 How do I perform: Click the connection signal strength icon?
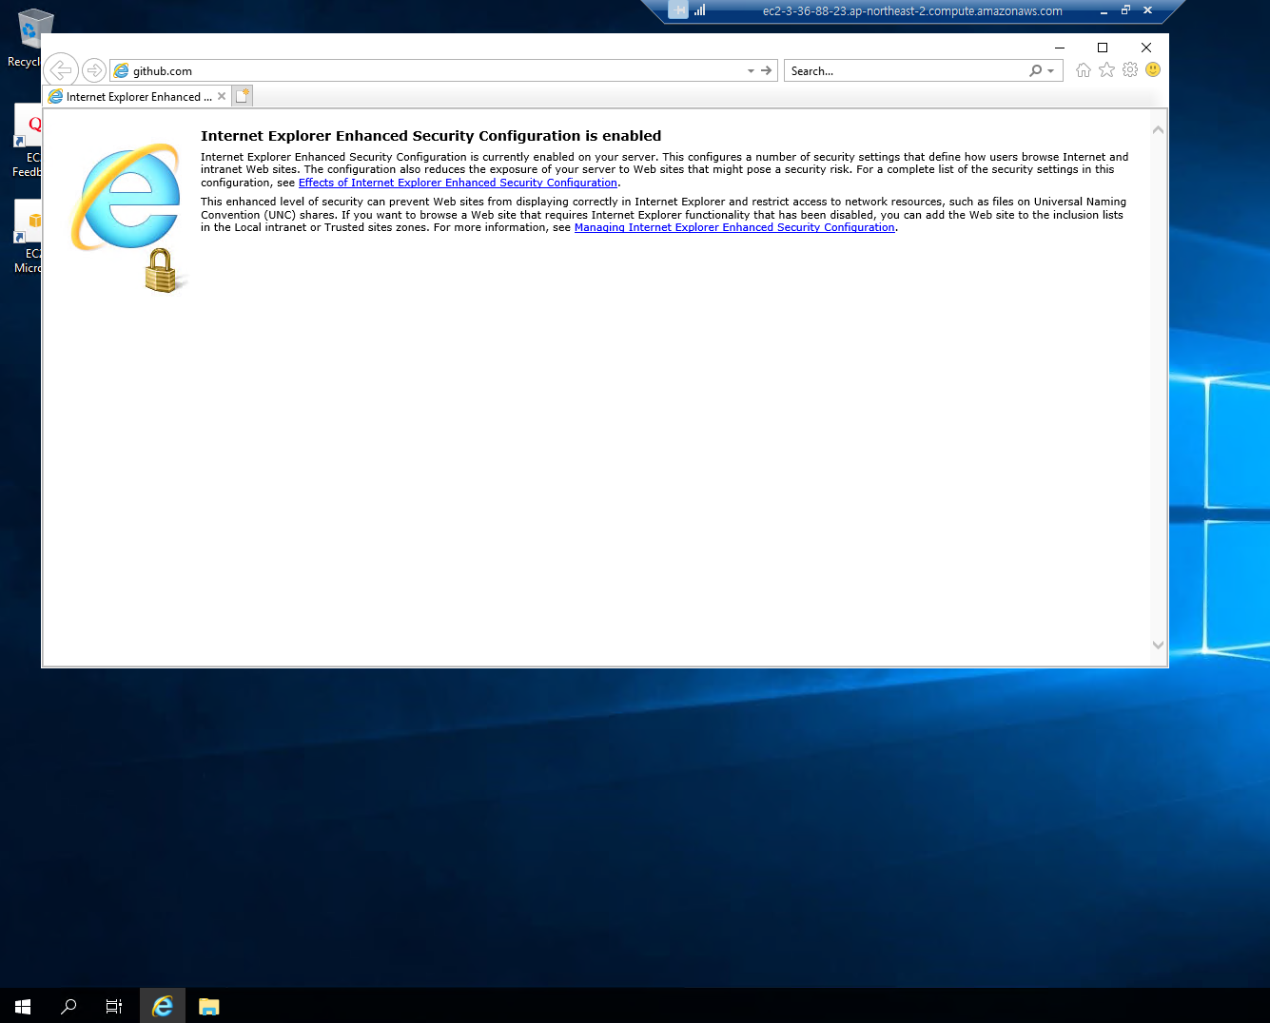point(700,10)
